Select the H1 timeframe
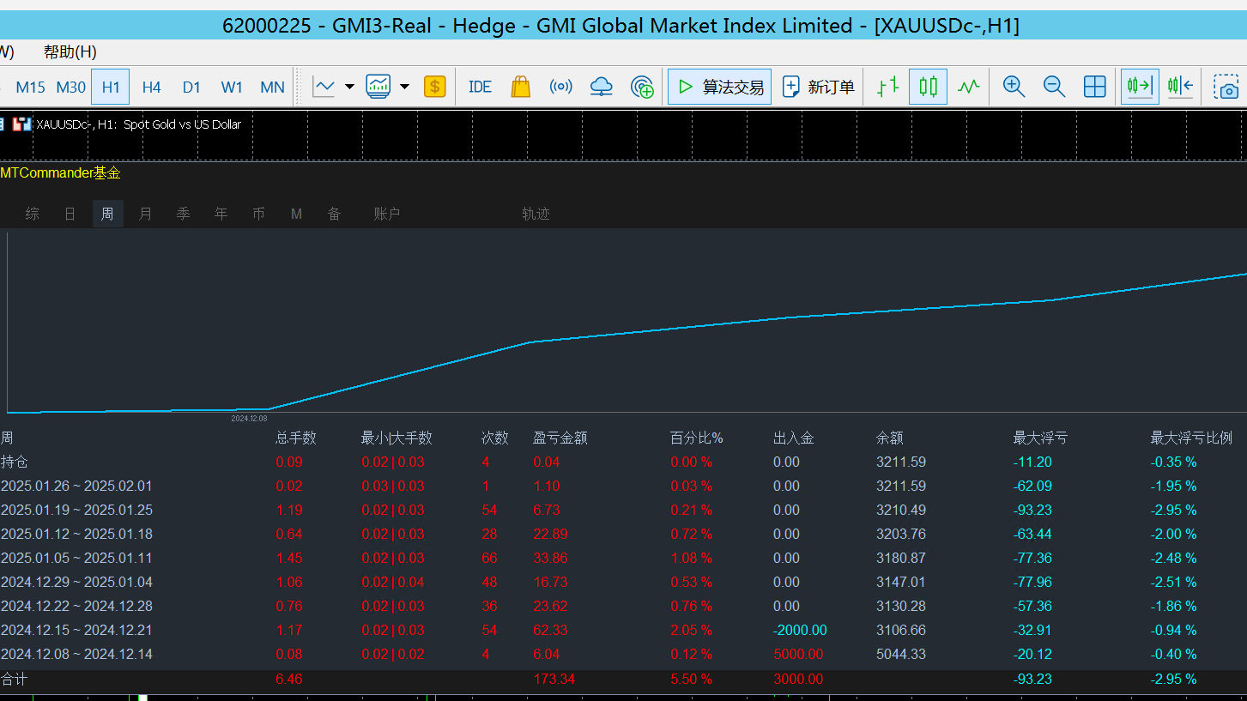Screen dimensions: 1247x701 pos(111,87)
